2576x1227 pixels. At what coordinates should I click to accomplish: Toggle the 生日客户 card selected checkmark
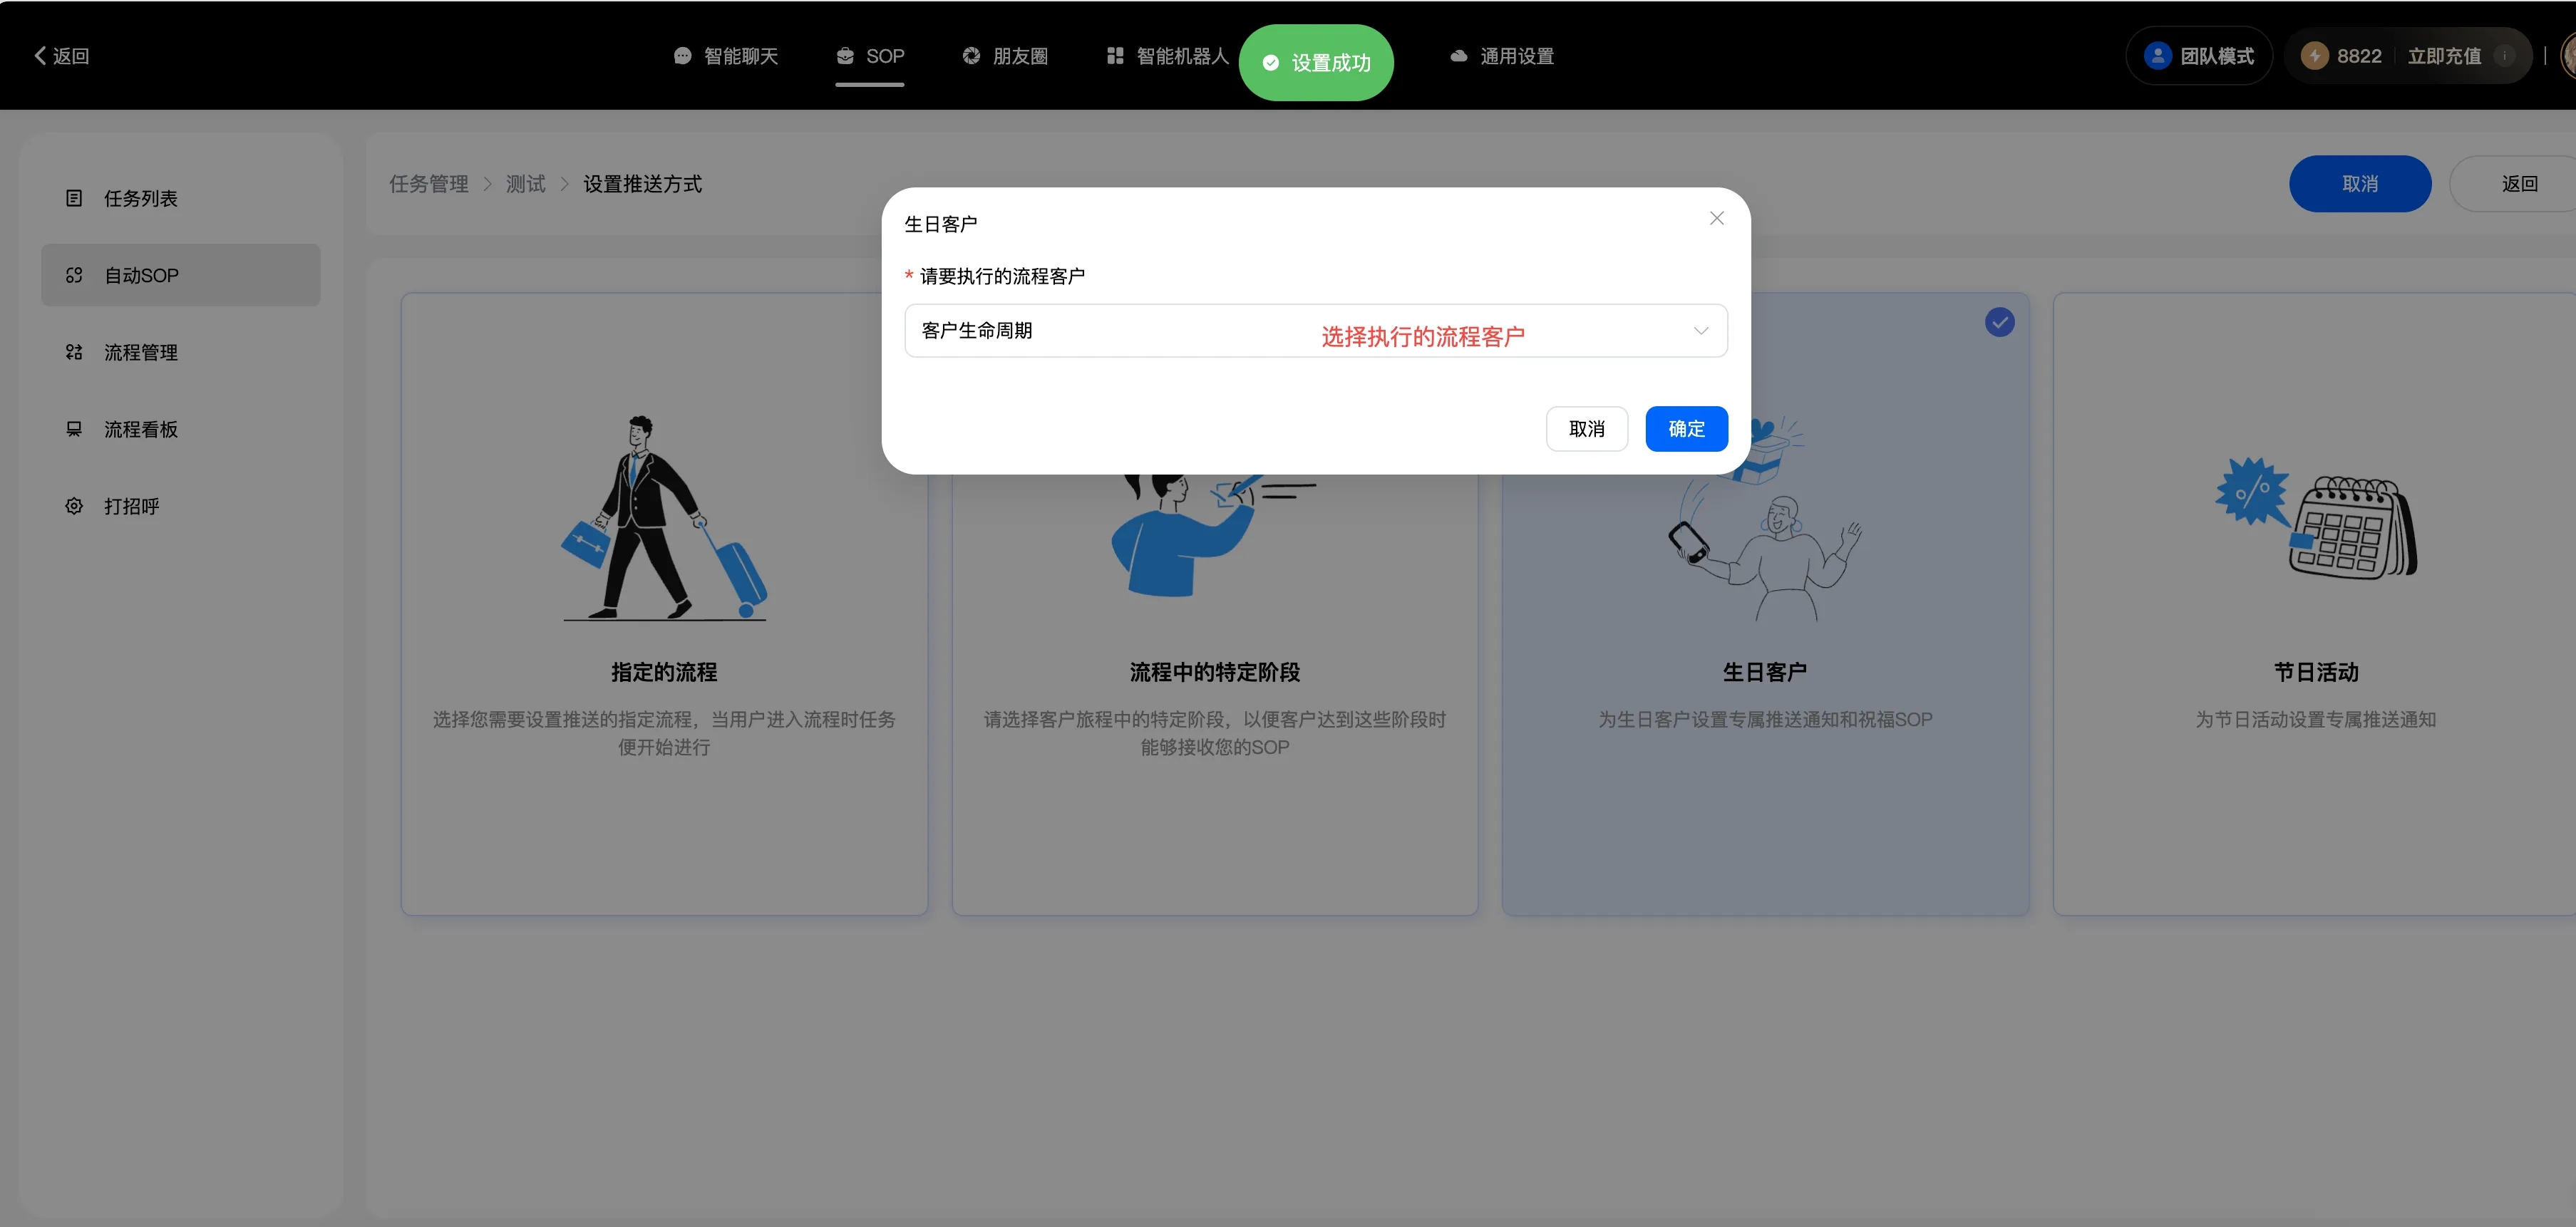point(1999,322)
